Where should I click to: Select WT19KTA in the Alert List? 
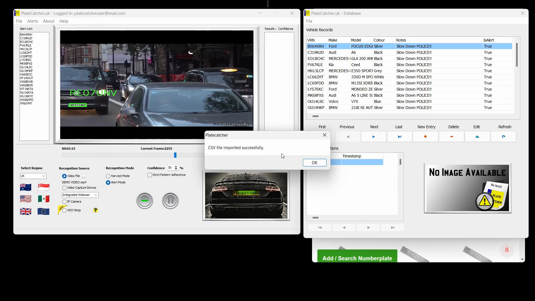point(26,89)
